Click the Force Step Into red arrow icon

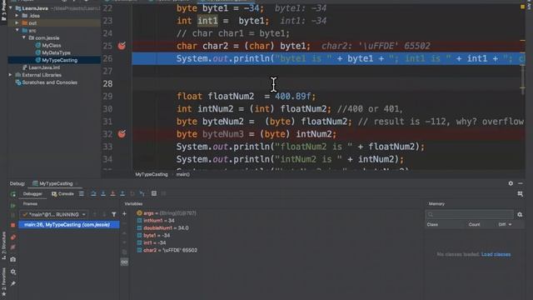click(x=112, y=193)
